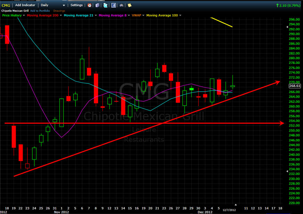Image resolution: width=303 pixels, height=214 pixels.
Task: Share chart via Facebook icon
Action: click(113, 5)
